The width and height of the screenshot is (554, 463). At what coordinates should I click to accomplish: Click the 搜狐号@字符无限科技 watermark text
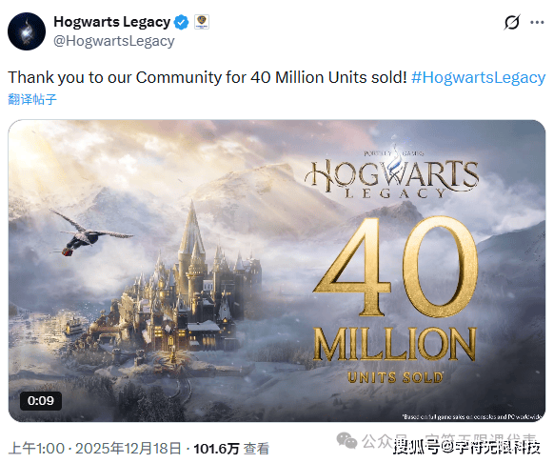[466, 448]
